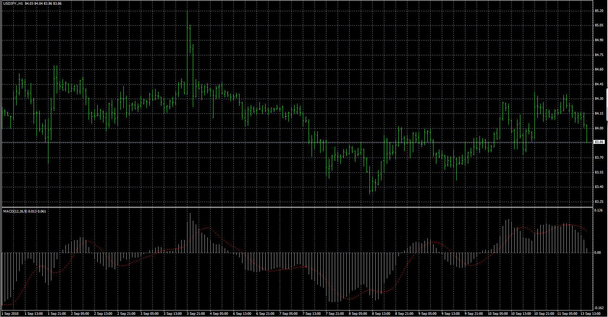Select the 7 Sep 13:00 time label
Viewport: 608px width, 317px height.
pos(312,314)
